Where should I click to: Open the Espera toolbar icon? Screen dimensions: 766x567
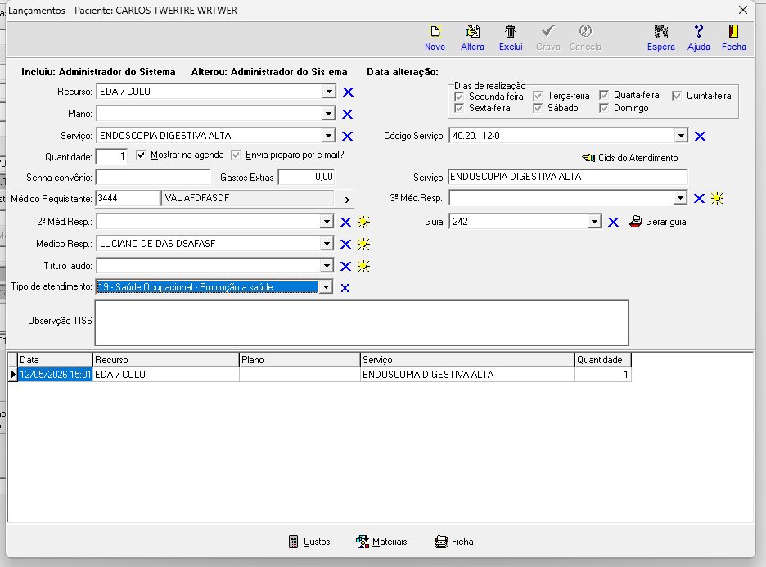click(x=661, y=32)
